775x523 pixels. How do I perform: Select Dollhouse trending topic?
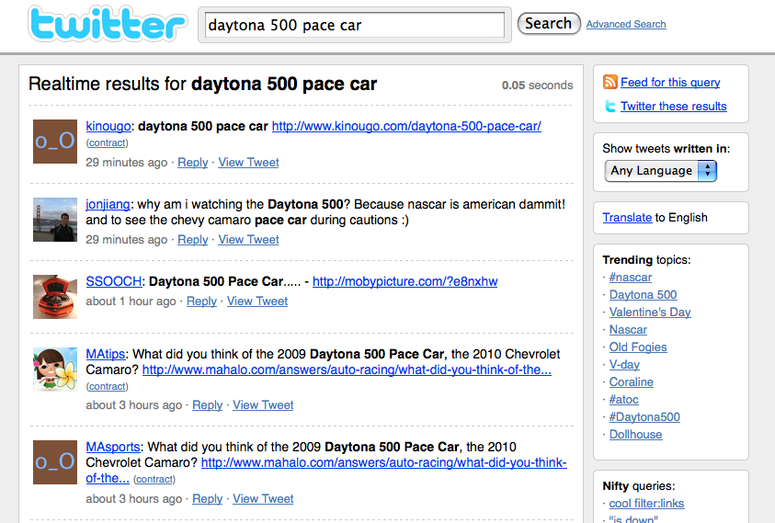pos(635,435)
